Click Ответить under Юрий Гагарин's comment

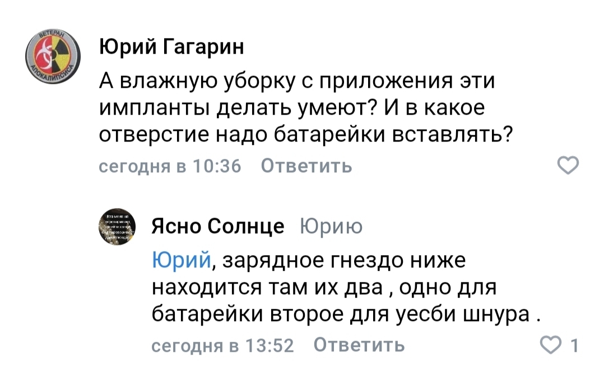click(306, 166)
